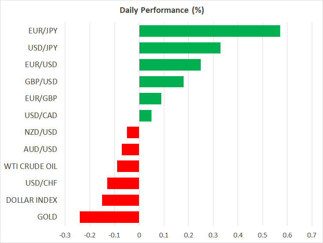Click the red AUD/USD bar
The width and height of the screenshot is (323, 243).
[130, 149]
